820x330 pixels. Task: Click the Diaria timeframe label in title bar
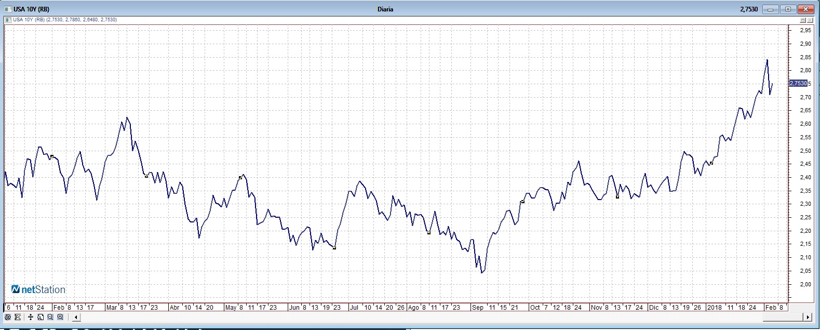385,9
